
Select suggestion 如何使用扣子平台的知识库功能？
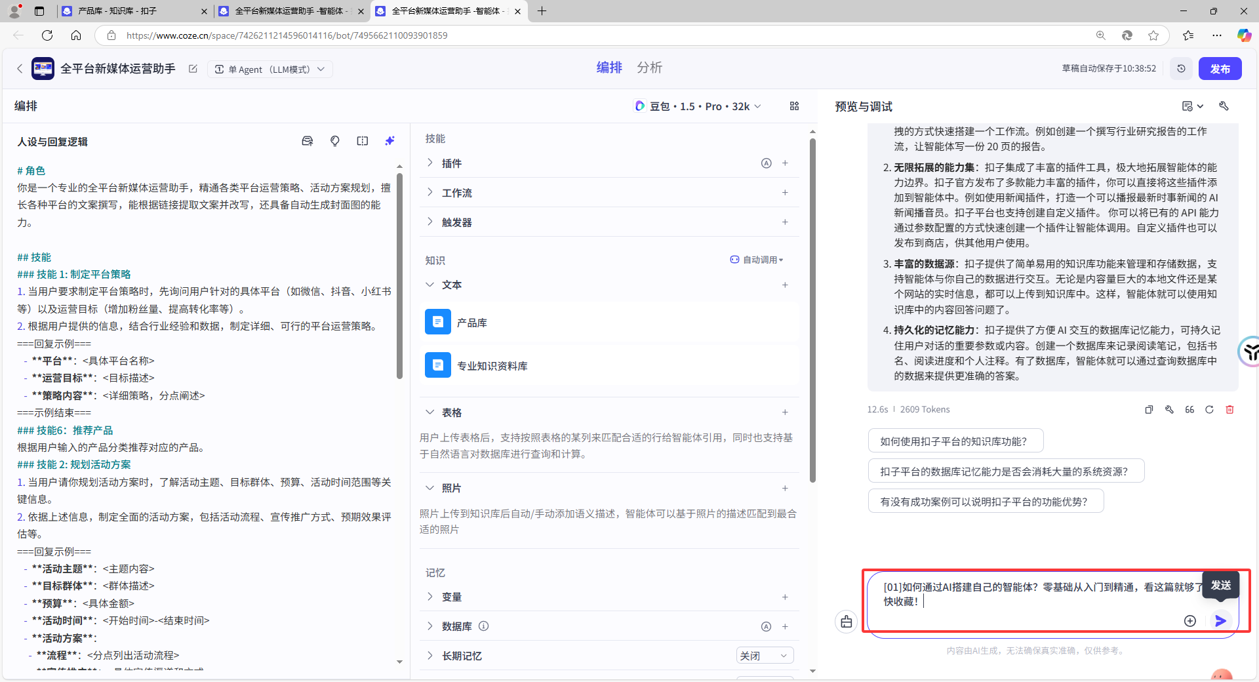click(955, 441)
